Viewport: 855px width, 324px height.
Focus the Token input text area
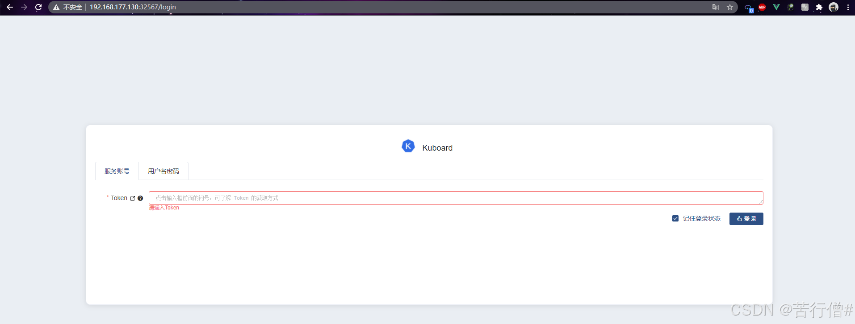pyautogui.click(x=456, y=198)
